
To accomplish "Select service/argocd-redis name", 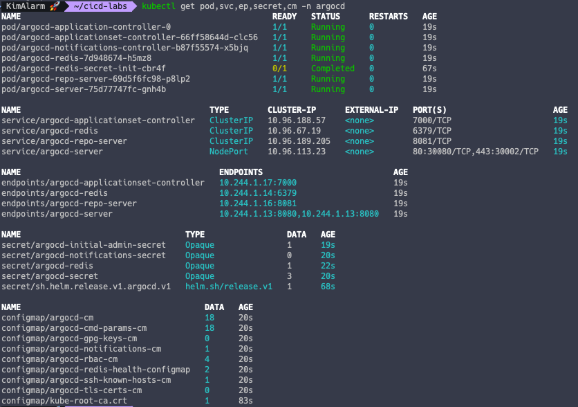I will click(x=49, y=131).
